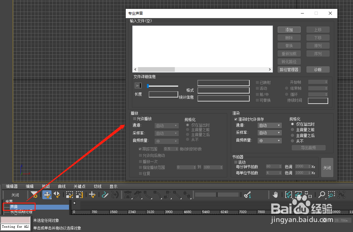Open the playback 通道 dropdown

167,126
